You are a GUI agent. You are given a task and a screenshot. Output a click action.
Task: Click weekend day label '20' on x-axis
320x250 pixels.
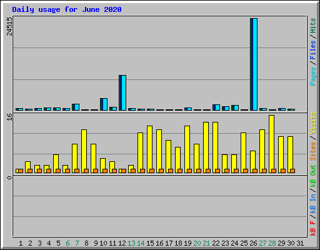pos(197,243)
